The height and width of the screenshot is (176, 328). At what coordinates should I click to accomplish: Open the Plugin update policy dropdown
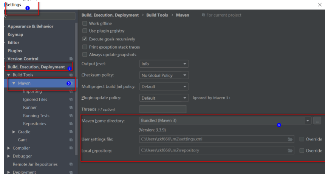tap(164, 98)
